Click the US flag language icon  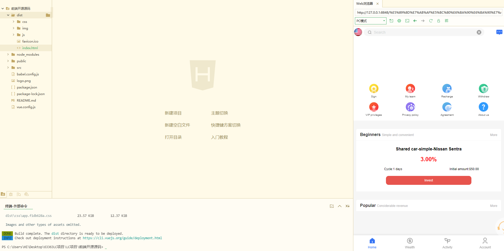click(x=358, y=32)
